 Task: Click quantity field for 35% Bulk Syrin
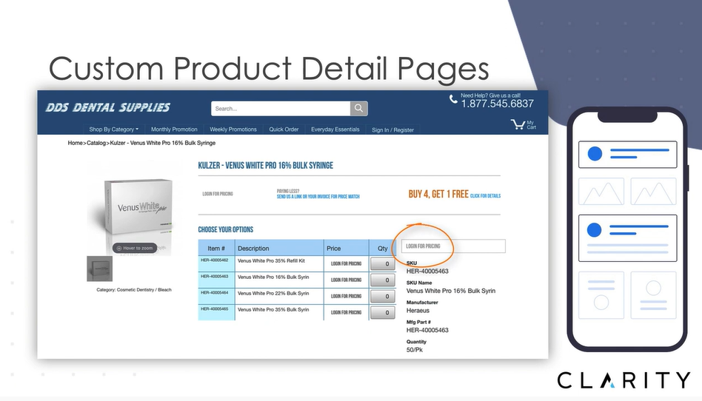[x=383, y=312]
